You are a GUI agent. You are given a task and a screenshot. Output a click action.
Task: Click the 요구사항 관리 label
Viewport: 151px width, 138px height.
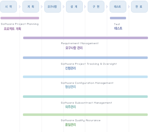(74, 48)
